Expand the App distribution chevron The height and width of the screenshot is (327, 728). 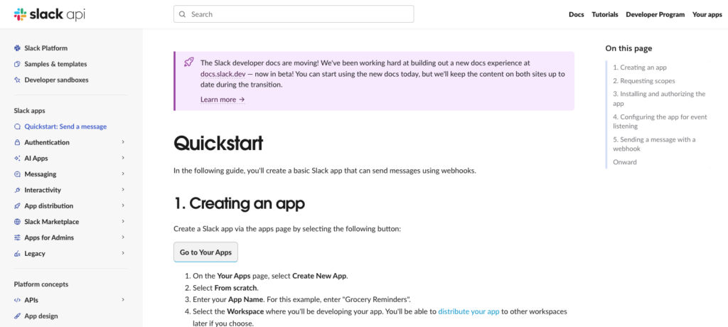[123, 205]
